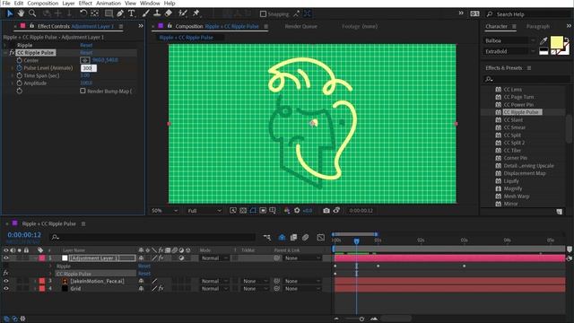Viewport: 574px width, 323px height.
Task: Open the composition mini-flowchart icon
Action: (x=267, y=238)
